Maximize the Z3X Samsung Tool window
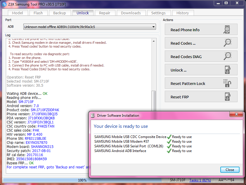Image resolution: width=246 pixels, height=185 pixels. coord(226,3)
